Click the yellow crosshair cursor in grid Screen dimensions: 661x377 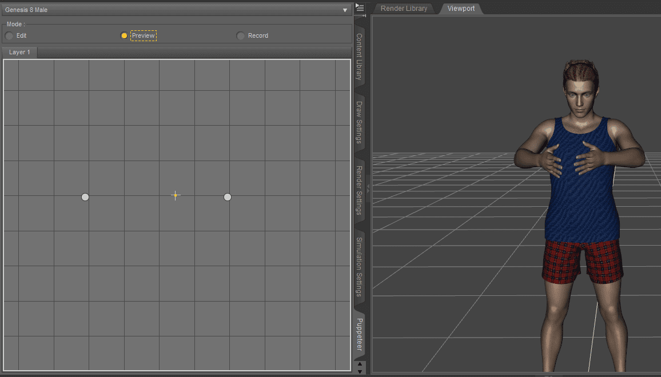point(176,195)
